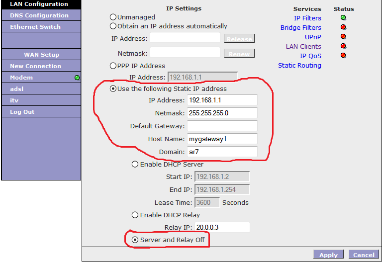Viewport: 382px width, 264px height.
Task: Click the Cancel button
Action: tap(364, 255)
